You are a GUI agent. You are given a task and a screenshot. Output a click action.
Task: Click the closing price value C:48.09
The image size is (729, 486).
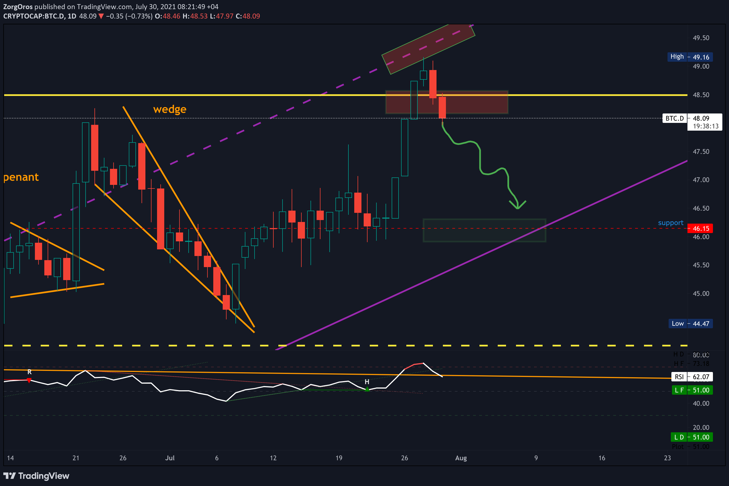click(248, 16)
